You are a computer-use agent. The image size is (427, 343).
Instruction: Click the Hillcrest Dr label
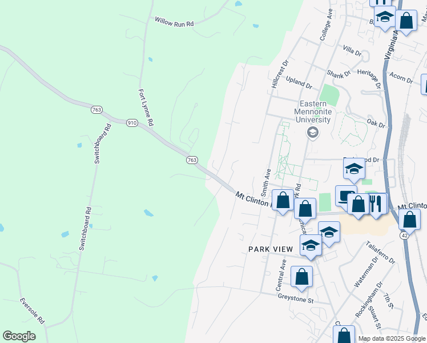pos(280,74)
